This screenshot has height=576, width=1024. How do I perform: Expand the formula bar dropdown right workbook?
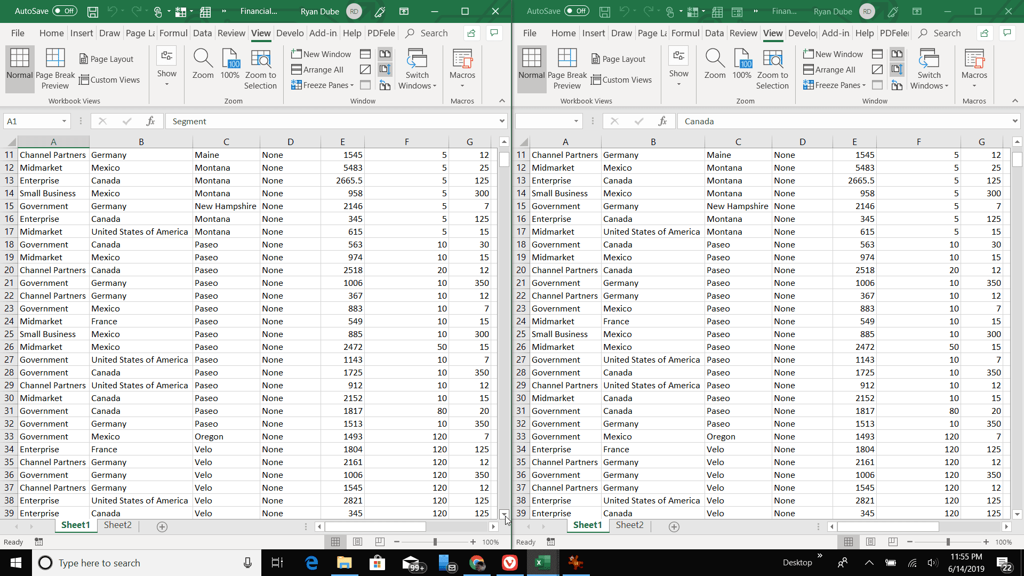[1015, 121]
